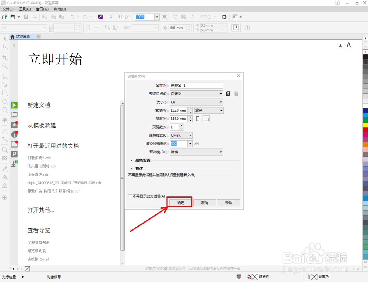Select the Rectangle tool in toolbox
Viewport: 368px width, 282px height.
coord(5,93)
